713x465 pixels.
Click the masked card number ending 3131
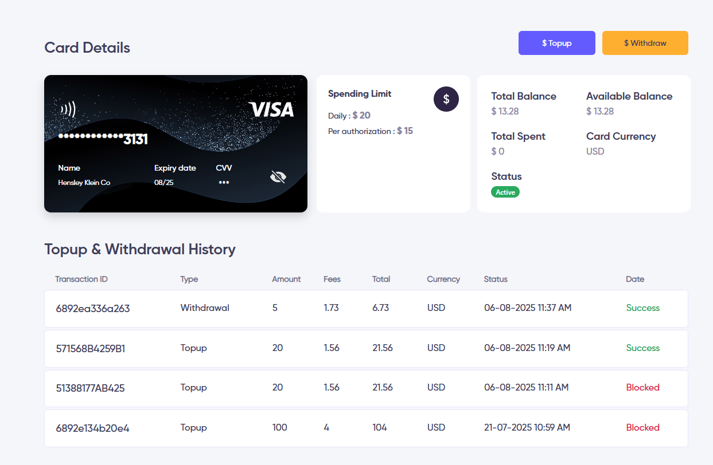click(103, 139)
